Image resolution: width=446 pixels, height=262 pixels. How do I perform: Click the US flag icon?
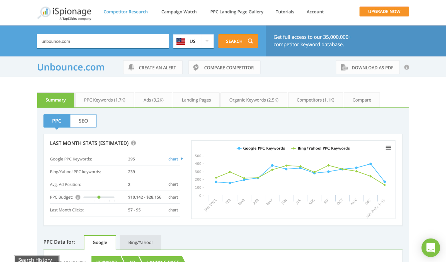coord(181,41)
